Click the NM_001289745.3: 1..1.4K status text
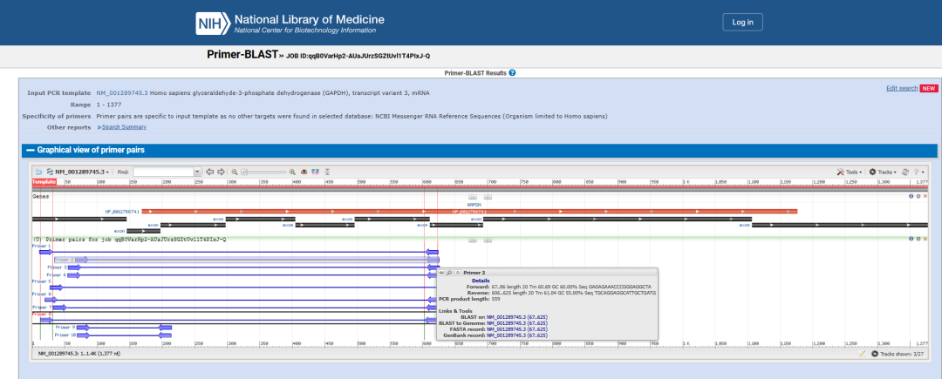Image resolution: width=942 pixels, height=379 pixels. pos(79,354)
